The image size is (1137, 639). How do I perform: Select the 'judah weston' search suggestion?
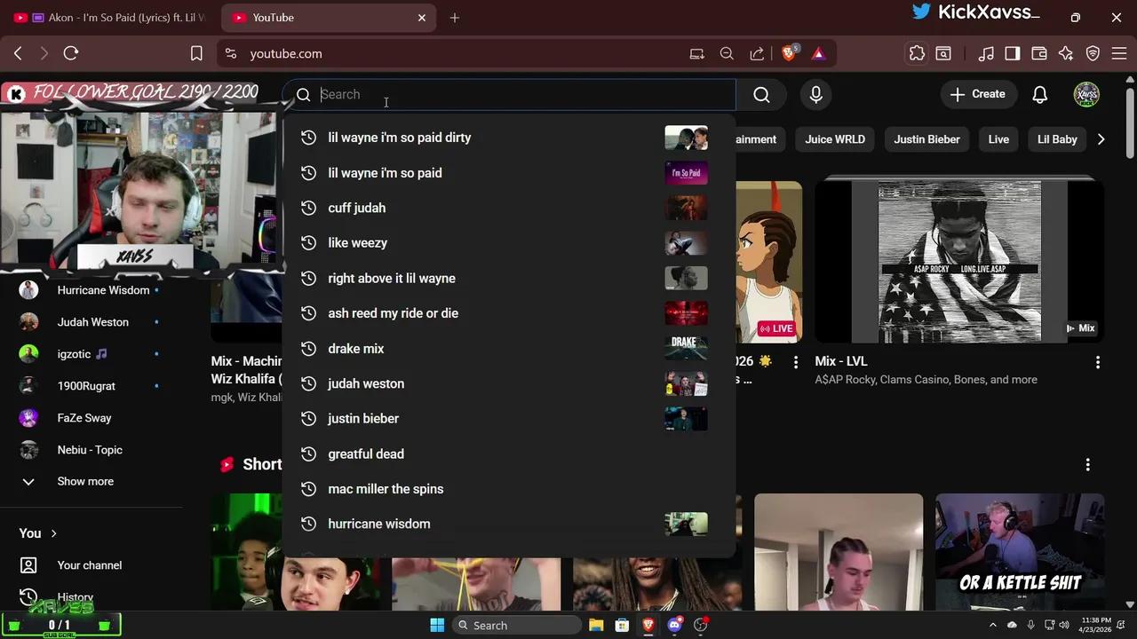coord(509,383)
